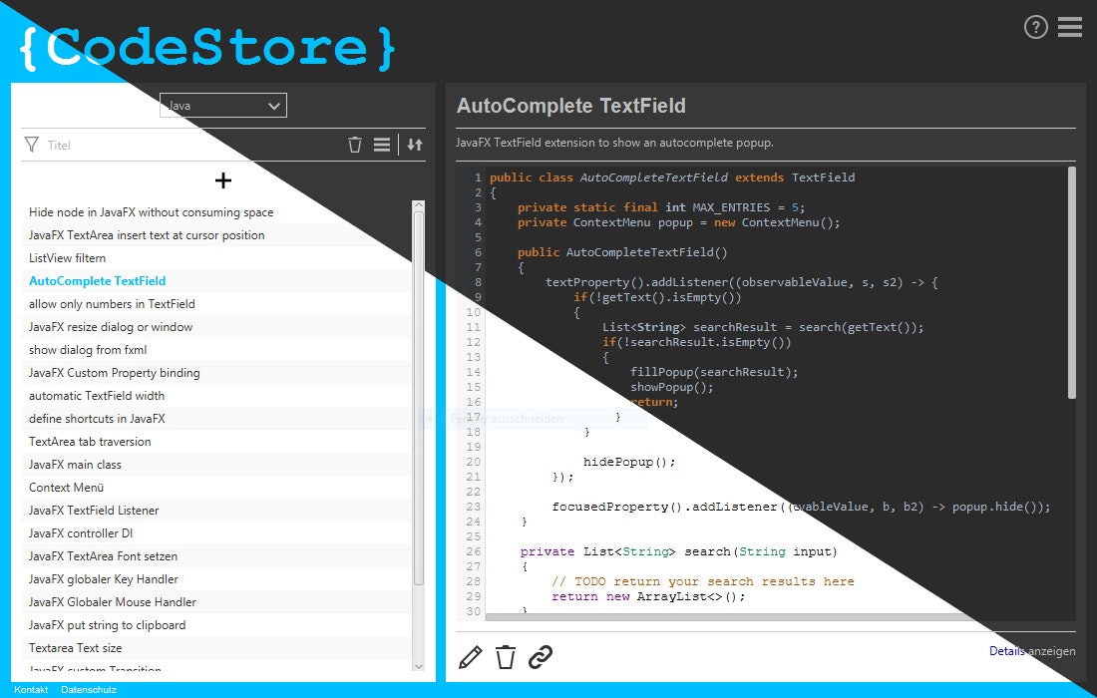The image size is (1097, 698).
Task: Click the filter funnel icon
Action: [32, 145]
